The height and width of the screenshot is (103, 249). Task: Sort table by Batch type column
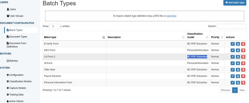click(104, 37)
